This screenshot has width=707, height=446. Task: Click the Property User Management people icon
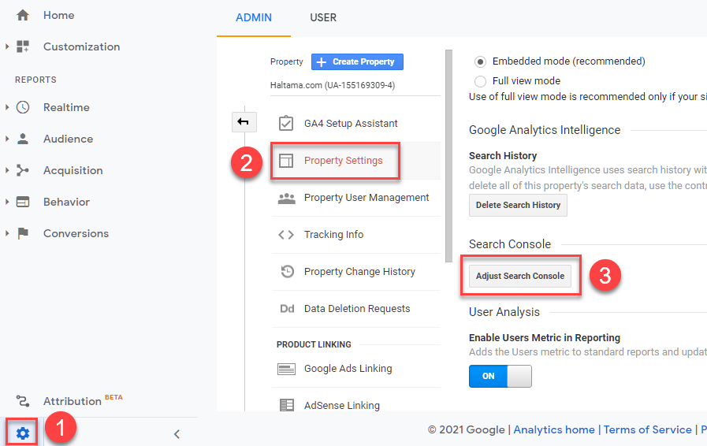[x=286, y=198]
